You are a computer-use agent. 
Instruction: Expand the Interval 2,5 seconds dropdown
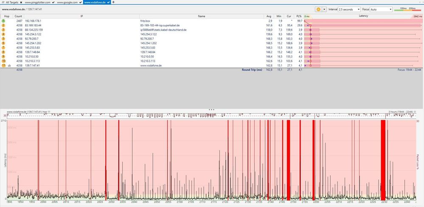(x=349, y=9)
